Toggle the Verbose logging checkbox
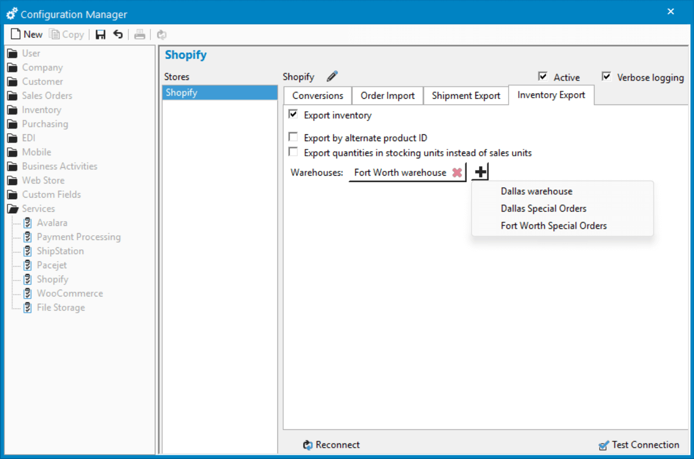The image size is (694, 459). pos(607,76)
